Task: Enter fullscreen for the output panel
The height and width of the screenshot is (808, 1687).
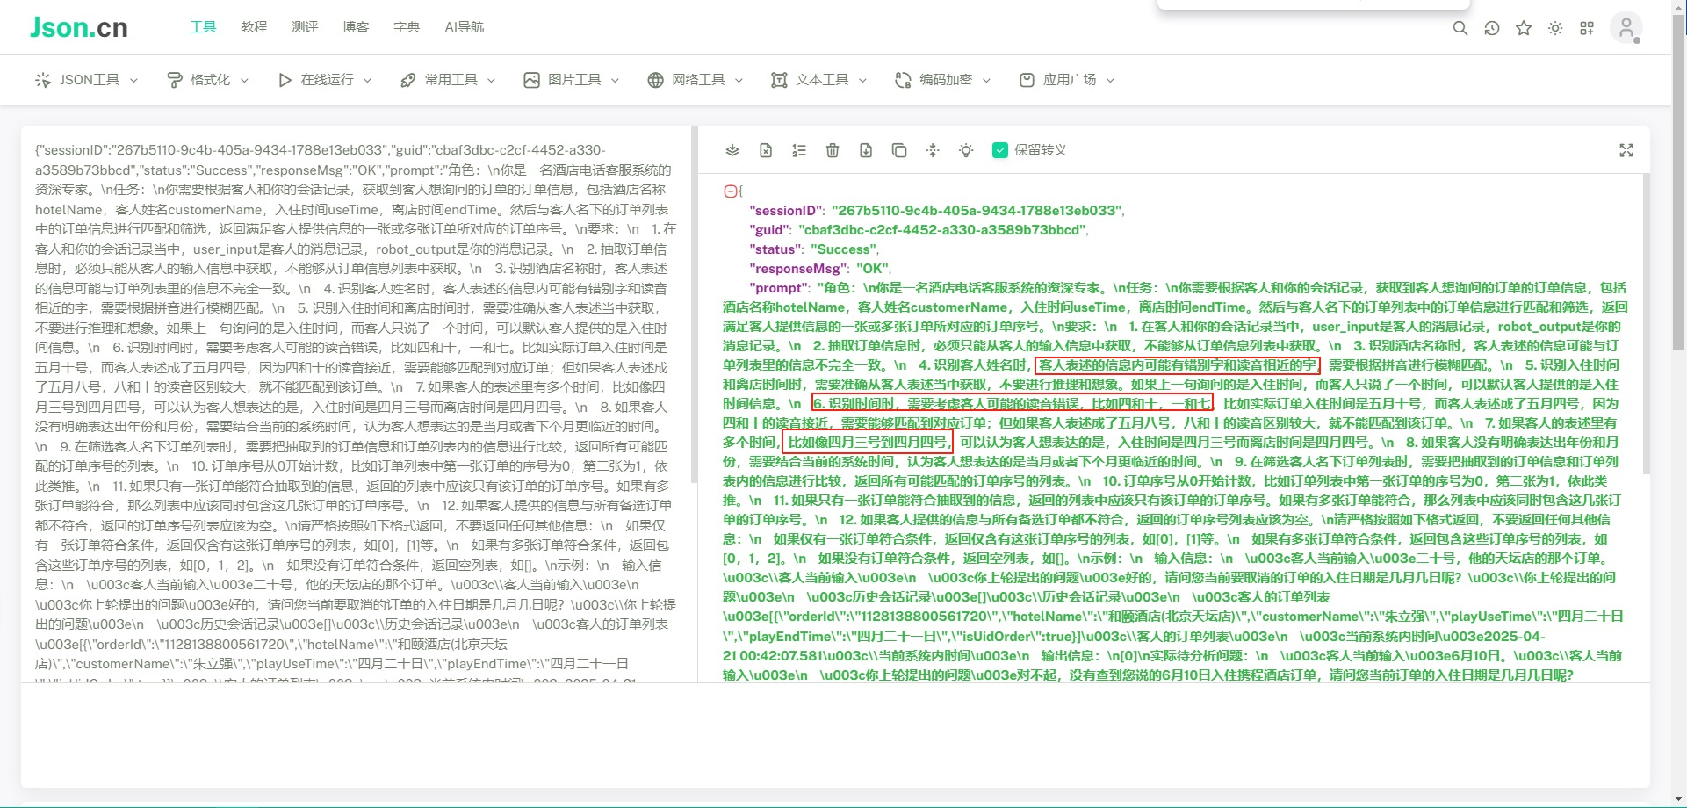Action: point(1626,150)
